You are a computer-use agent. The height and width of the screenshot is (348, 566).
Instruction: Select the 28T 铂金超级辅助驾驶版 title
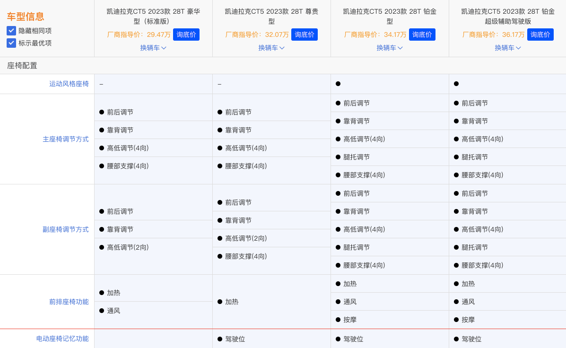508,16
